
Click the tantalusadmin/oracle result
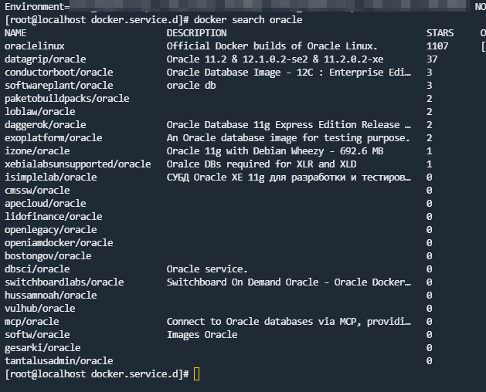tap(59, 360)
